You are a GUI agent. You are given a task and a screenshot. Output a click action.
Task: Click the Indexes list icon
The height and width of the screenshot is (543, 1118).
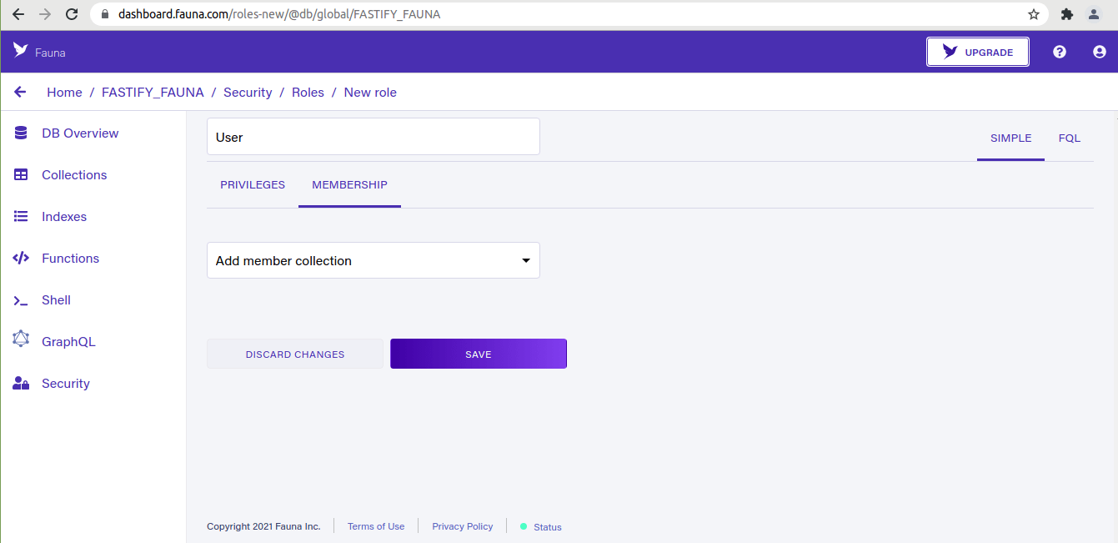[21, 217]
